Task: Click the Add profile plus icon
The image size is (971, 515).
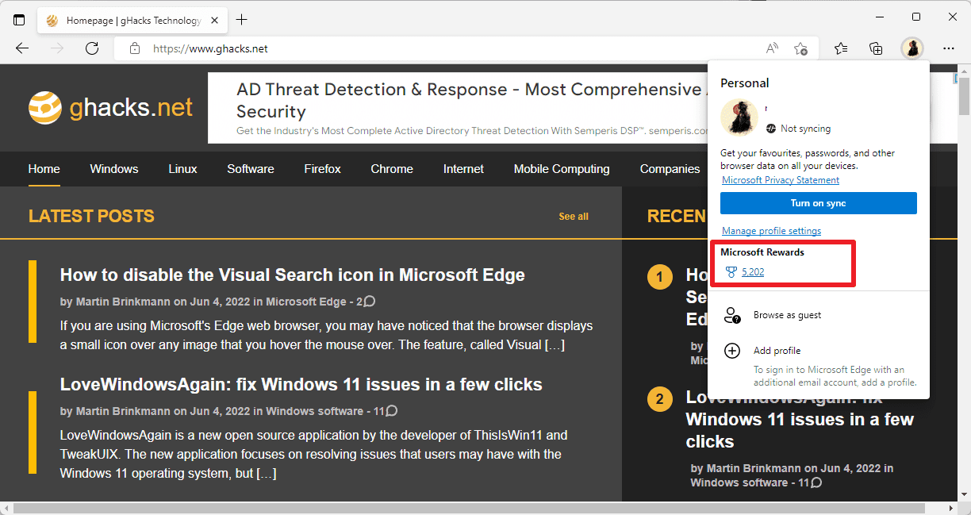Action: [731, 350]
